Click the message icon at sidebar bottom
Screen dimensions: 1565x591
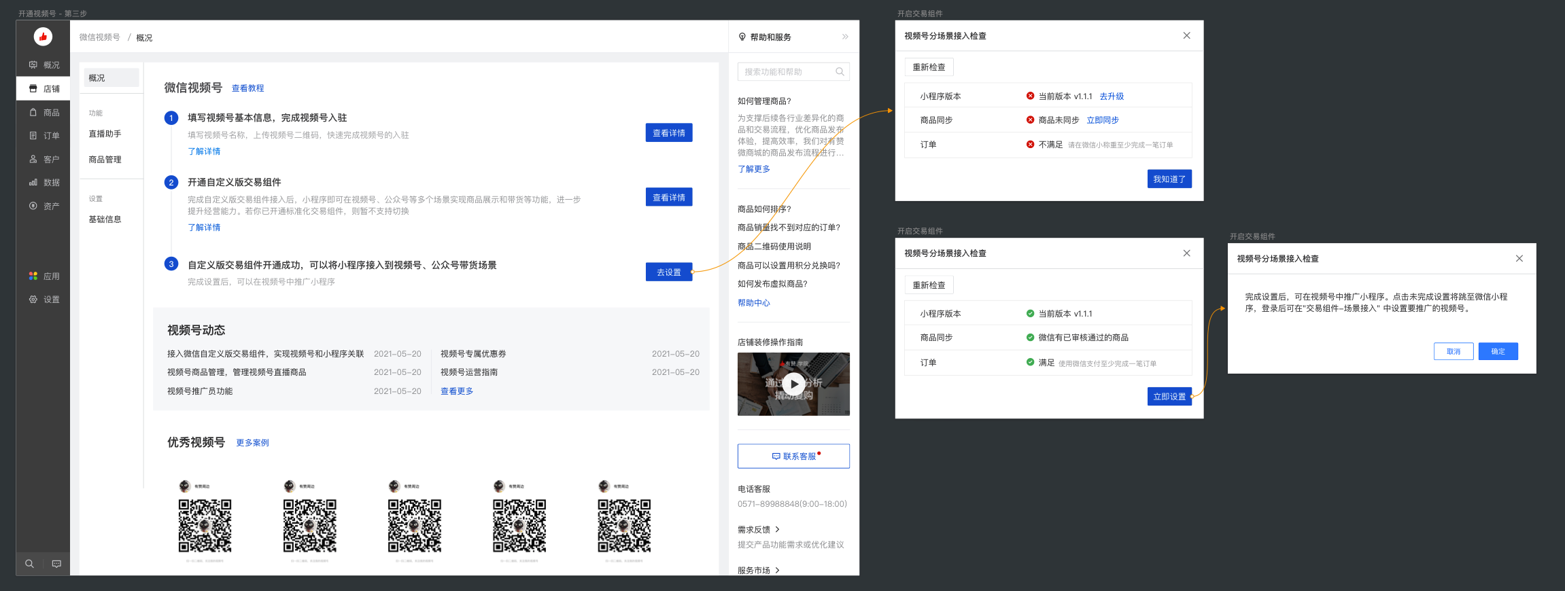[x=56, y=564]
